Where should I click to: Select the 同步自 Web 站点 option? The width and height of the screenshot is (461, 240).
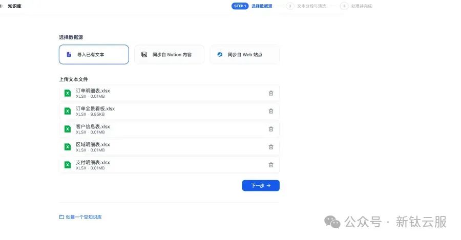tap(244, 54)
